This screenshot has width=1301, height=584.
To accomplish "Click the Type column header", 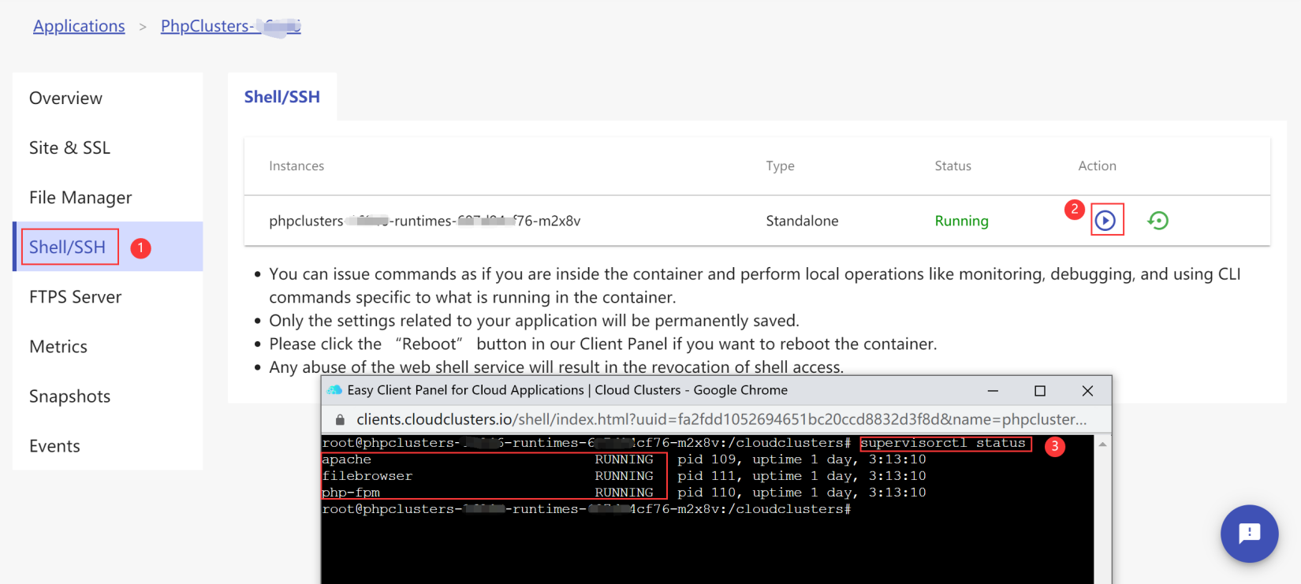I will click(780, 166).
